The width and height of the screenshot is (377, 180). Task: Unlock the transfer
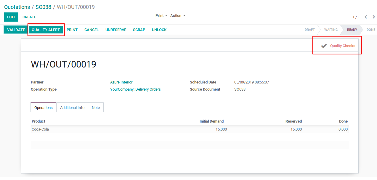tap(159, 30)
